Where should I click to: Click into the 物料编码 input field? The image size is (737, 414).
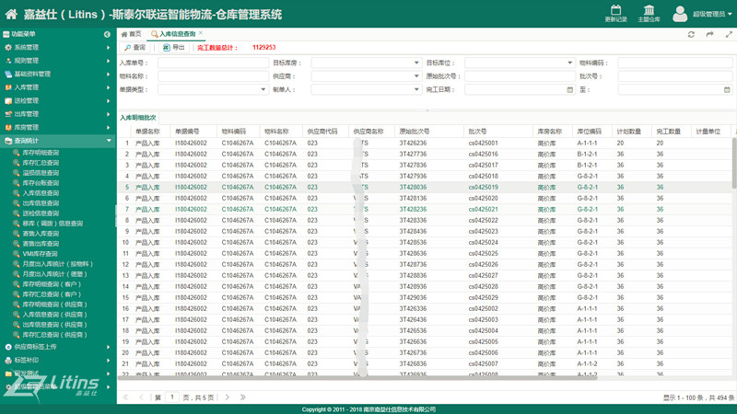tap(675, 63)
